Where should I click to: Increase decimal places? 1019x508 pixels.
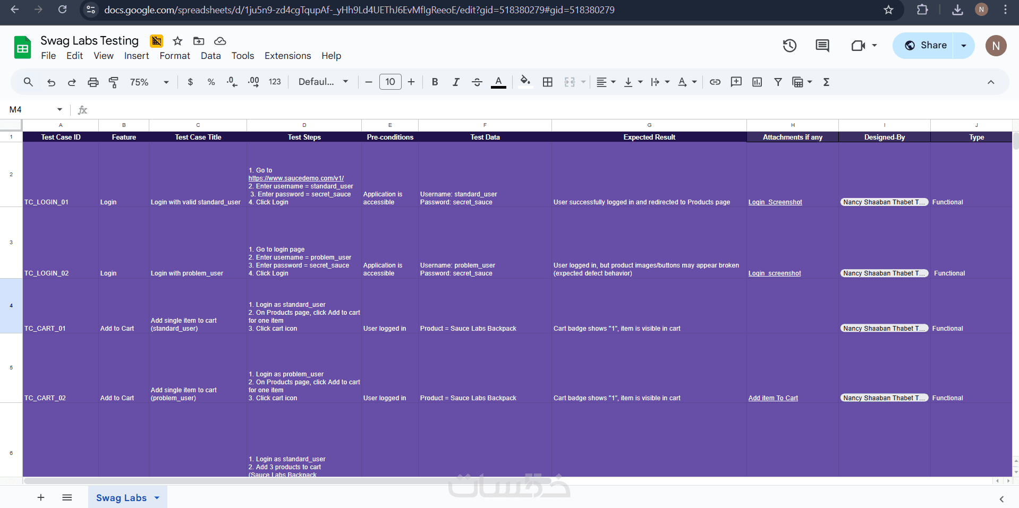pyautogui.click(x=253, y=82)
